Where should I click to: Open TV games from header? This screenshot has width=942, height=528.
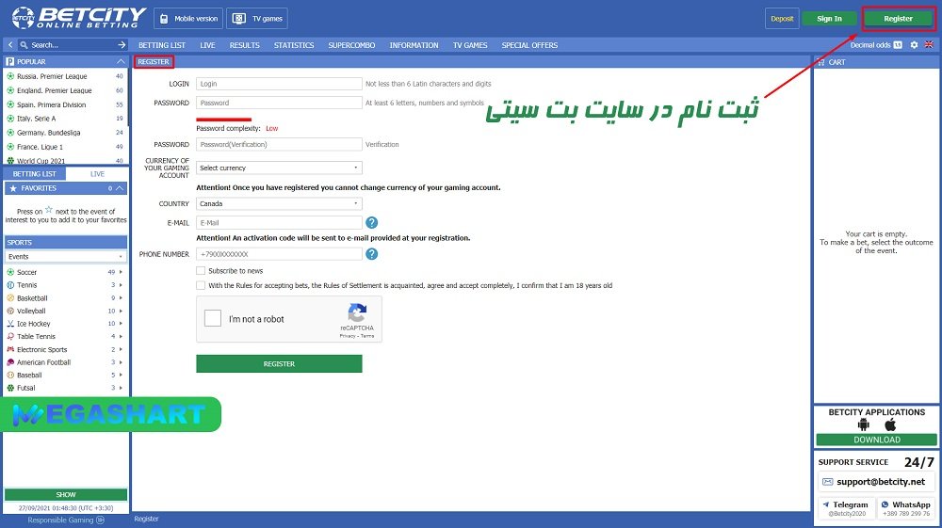[257, 19]
